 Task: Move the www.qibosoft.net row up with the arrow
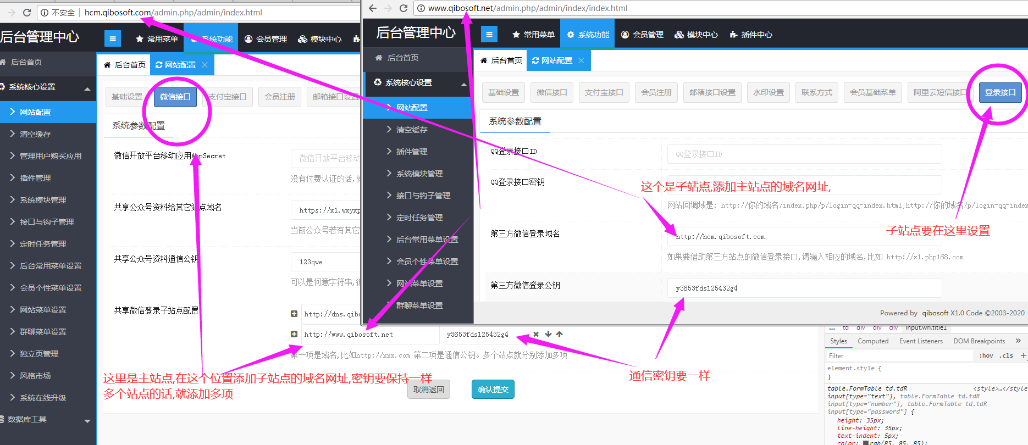(559, 334)
